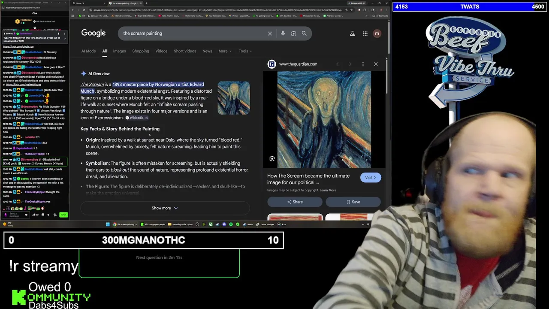Click www.theguardian.com source label
Image resolution: width=549 pixels, height=309 pixels.
[298, 64]
